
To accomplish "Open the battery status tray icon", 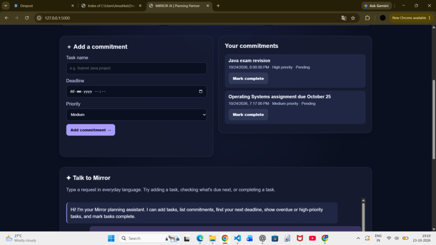I will 405,239.
